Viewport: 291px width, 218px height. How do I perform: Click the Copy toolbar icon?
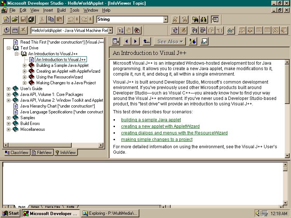click(x=51, y=19)
